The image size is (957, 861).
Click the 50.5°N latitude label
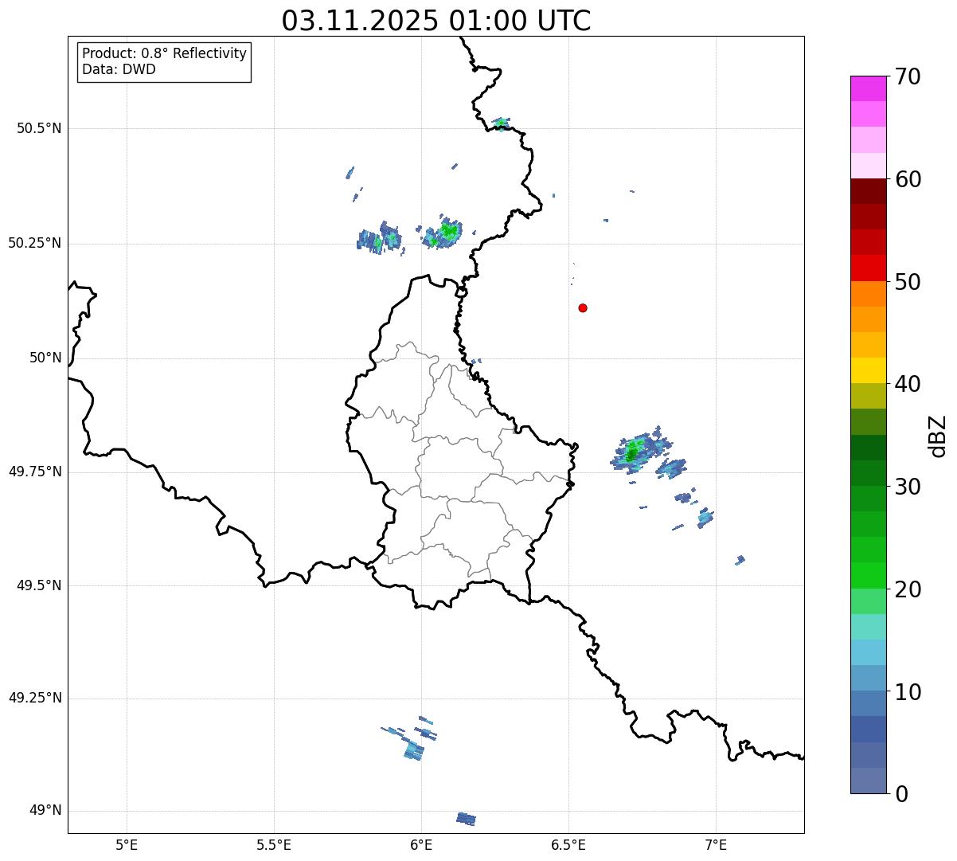39,128
